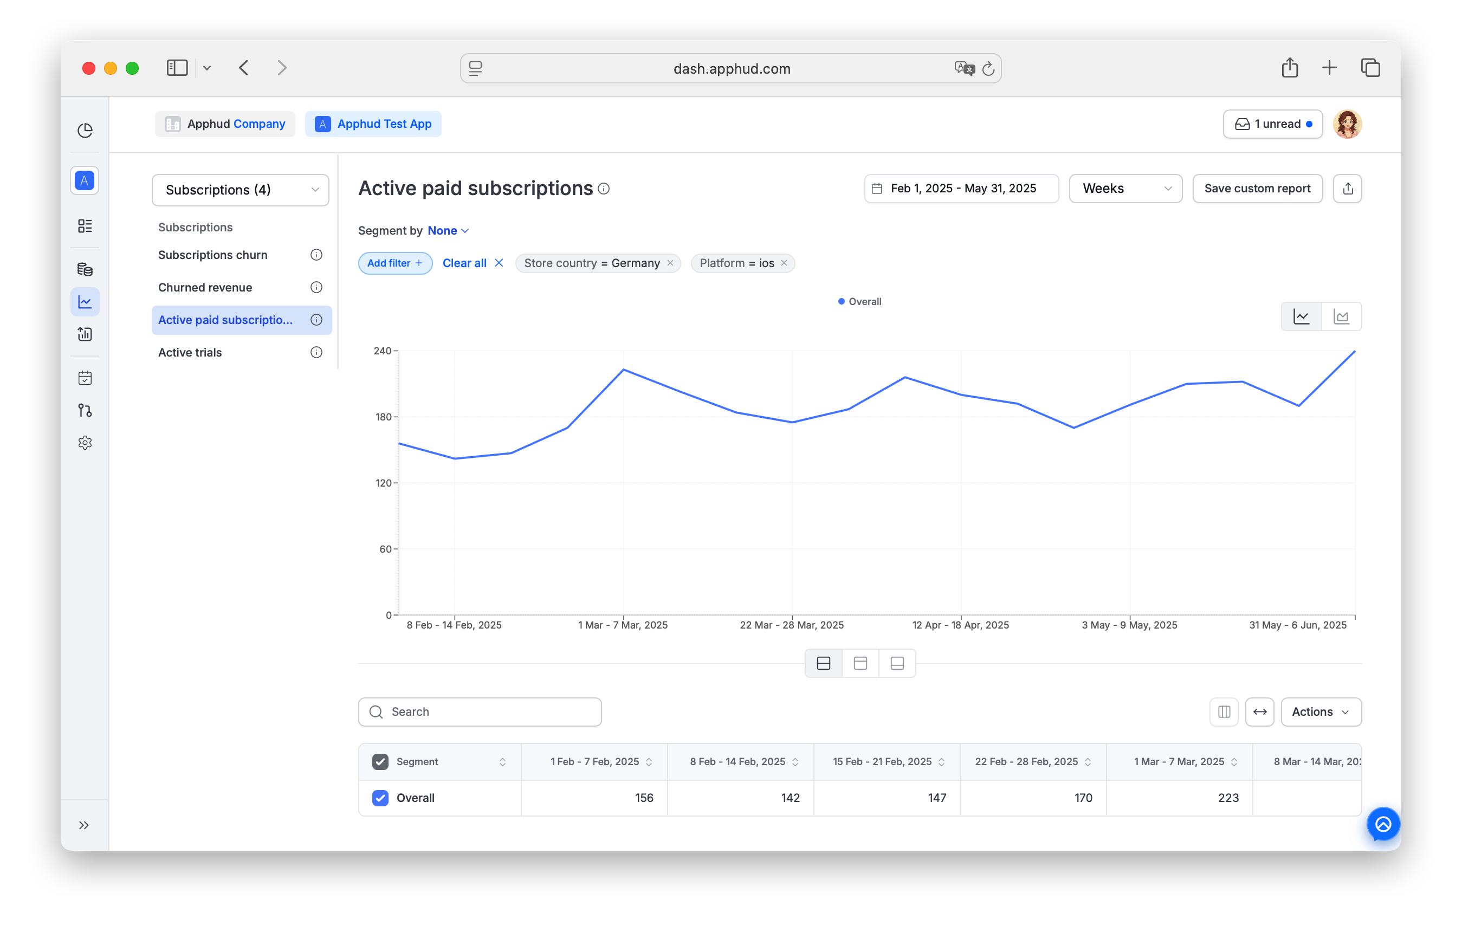Select split chart and table layout
The width and height of the screenshot is (1462, 932).
[823, 663]
